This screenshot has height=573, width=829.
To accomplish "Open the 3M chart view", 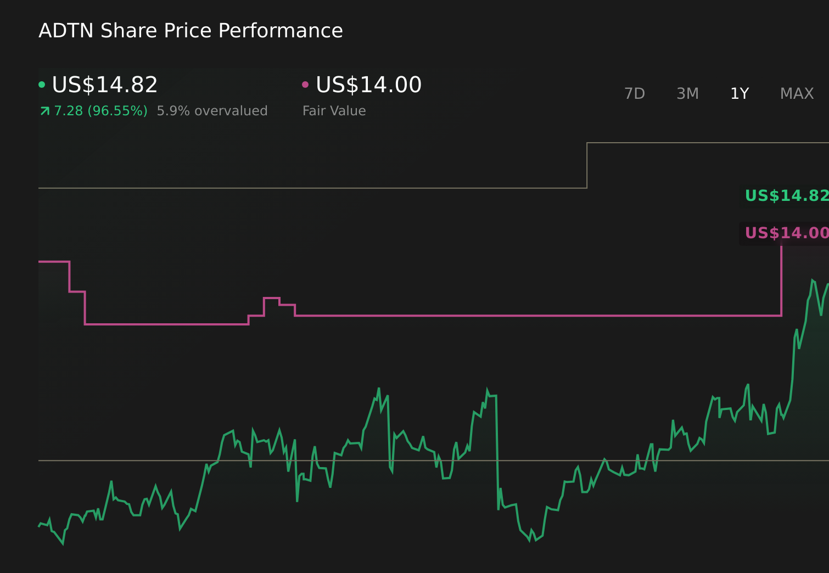I will (x=687, y=93).
